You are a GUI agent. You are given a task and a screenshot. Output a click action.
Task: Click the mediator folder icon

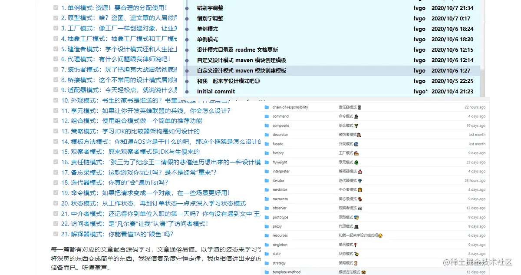click(x=268, y=189)
